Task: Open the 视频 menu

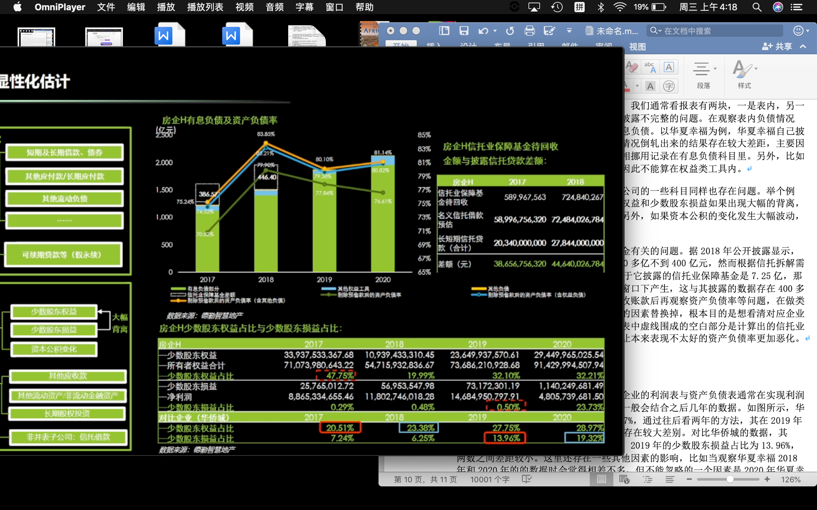Action: pyautogui.click(x=244, y=7)
